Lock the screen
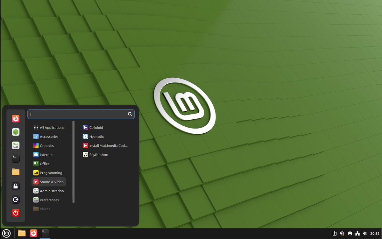382x239 pixels. [15, 186]
